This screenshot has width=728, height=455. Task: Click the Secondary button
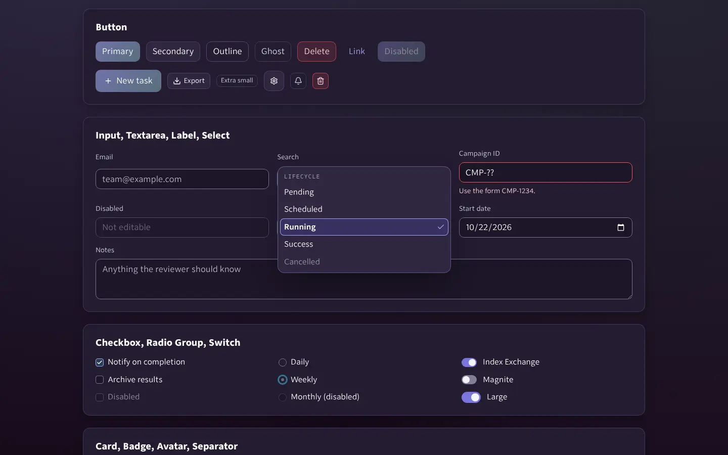coord(173,52)
